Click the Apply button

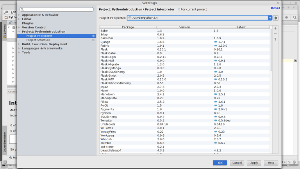pos(254,163)
